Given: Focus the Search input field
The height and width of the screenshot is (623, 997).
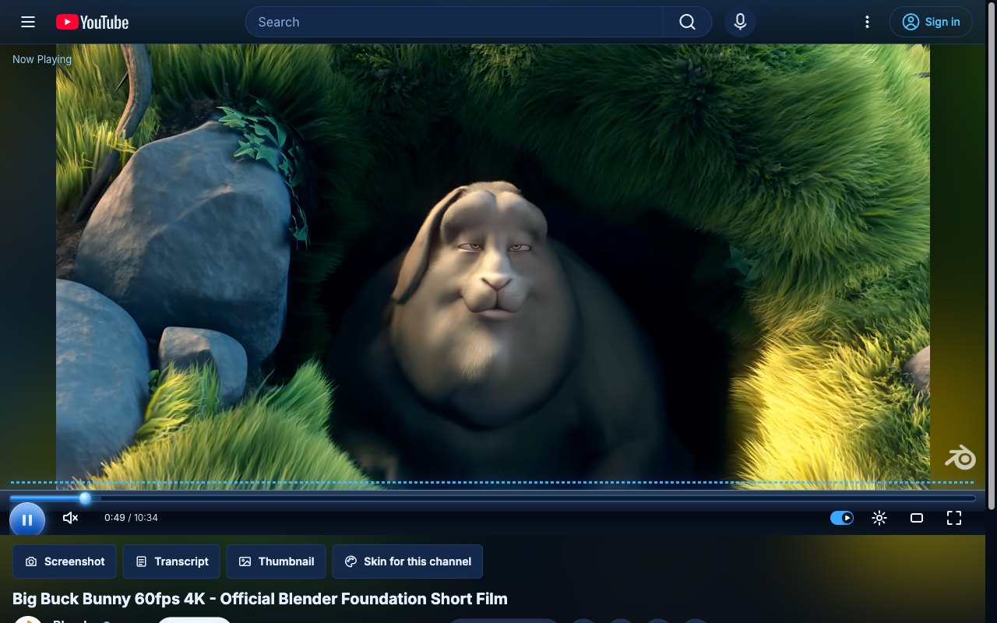Looking at the screenshot, I should click(454, 22).
